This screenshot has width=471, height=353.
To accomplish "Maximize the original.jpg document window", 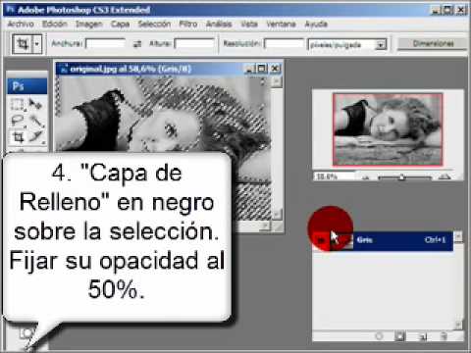I will point(262,69).
